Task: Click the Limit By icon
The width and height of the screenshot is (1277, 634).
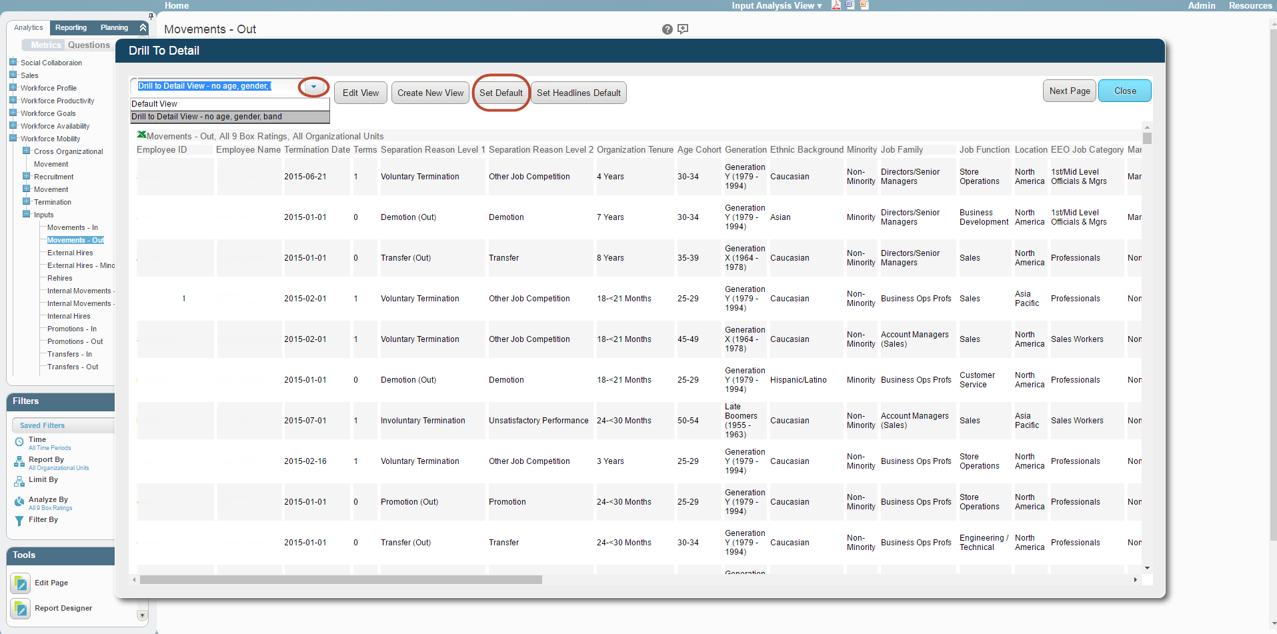Action: (x=19, y=482)
